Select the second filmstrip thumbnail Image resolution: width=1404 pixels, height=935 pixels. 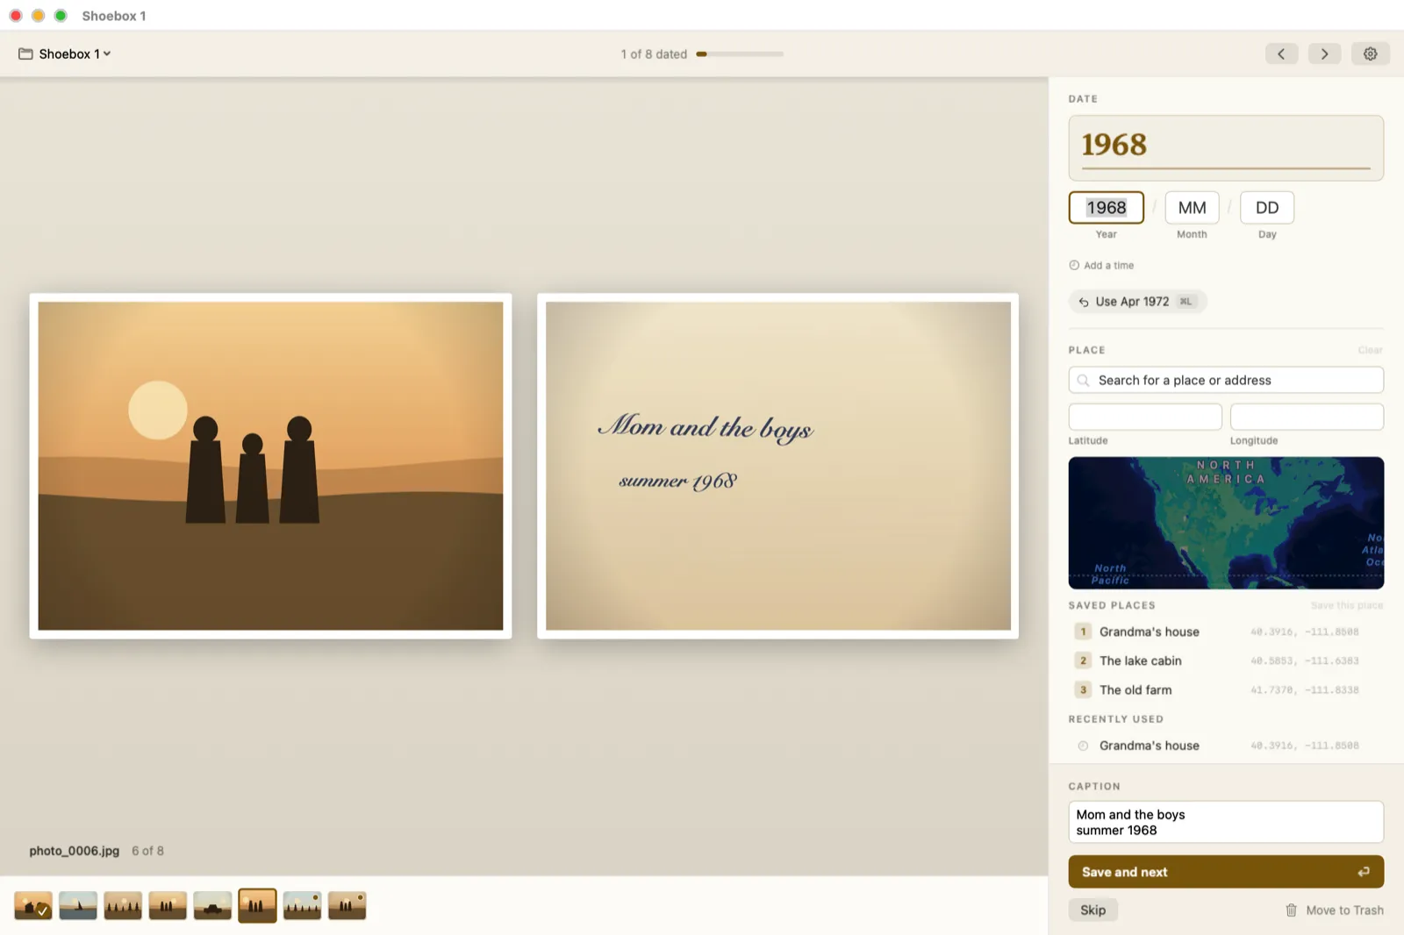click(78, 905)
